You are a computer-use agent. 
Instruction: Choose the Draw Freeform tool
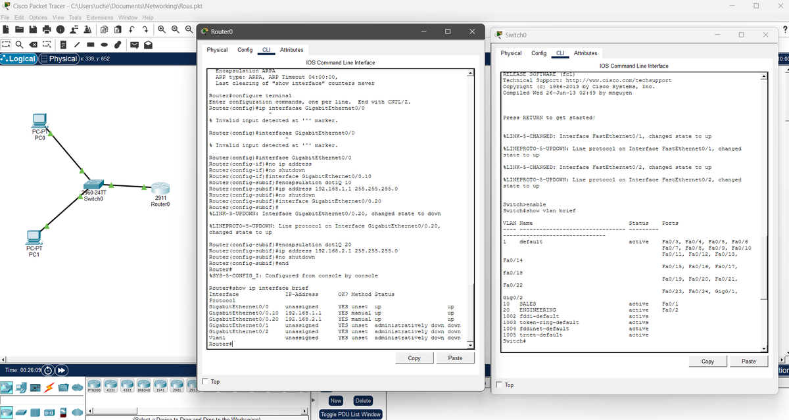[118, 44]
